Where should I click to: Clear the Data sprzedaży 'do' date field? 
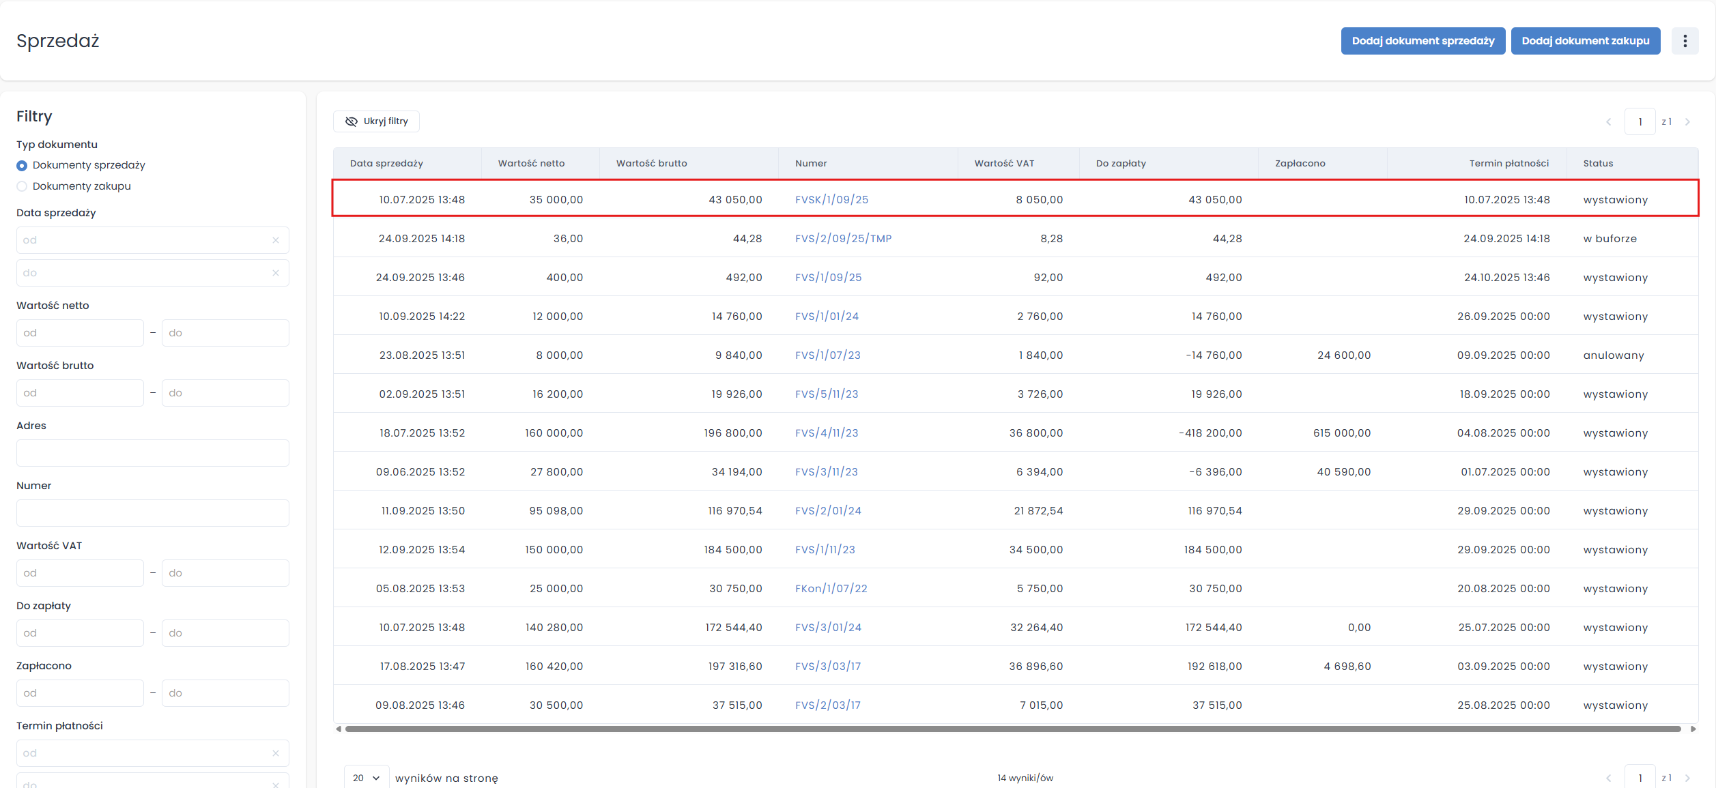pyautogui.click(x=276, y=273)
